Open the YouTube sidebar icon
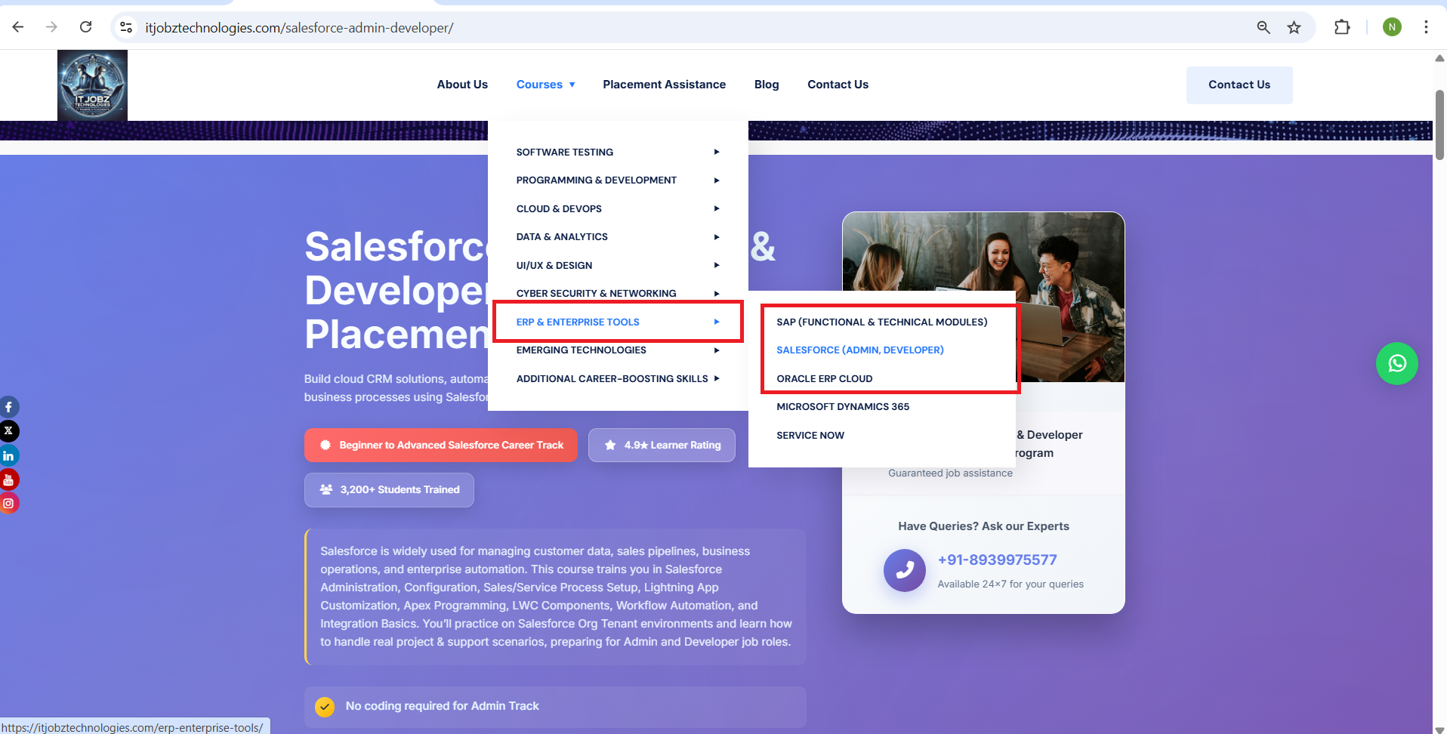Viewport: 1447px width, 734px height. 9,480
